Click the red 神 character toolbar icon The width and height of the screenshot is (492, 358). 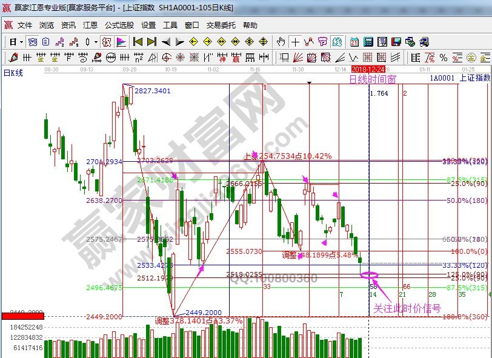[222, 58]
